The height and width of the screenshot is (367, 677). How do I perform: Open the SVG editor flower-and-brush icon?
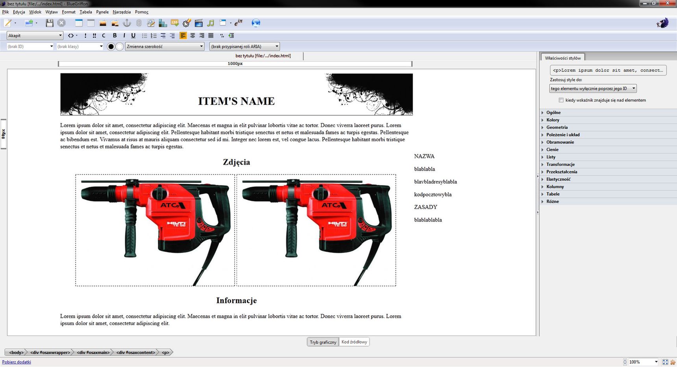(187, 23)
